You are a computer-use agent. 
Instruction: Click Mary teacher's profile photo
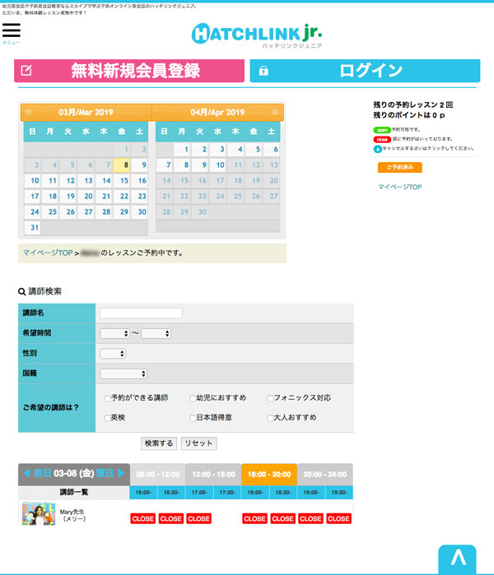[x=38, y=514]
